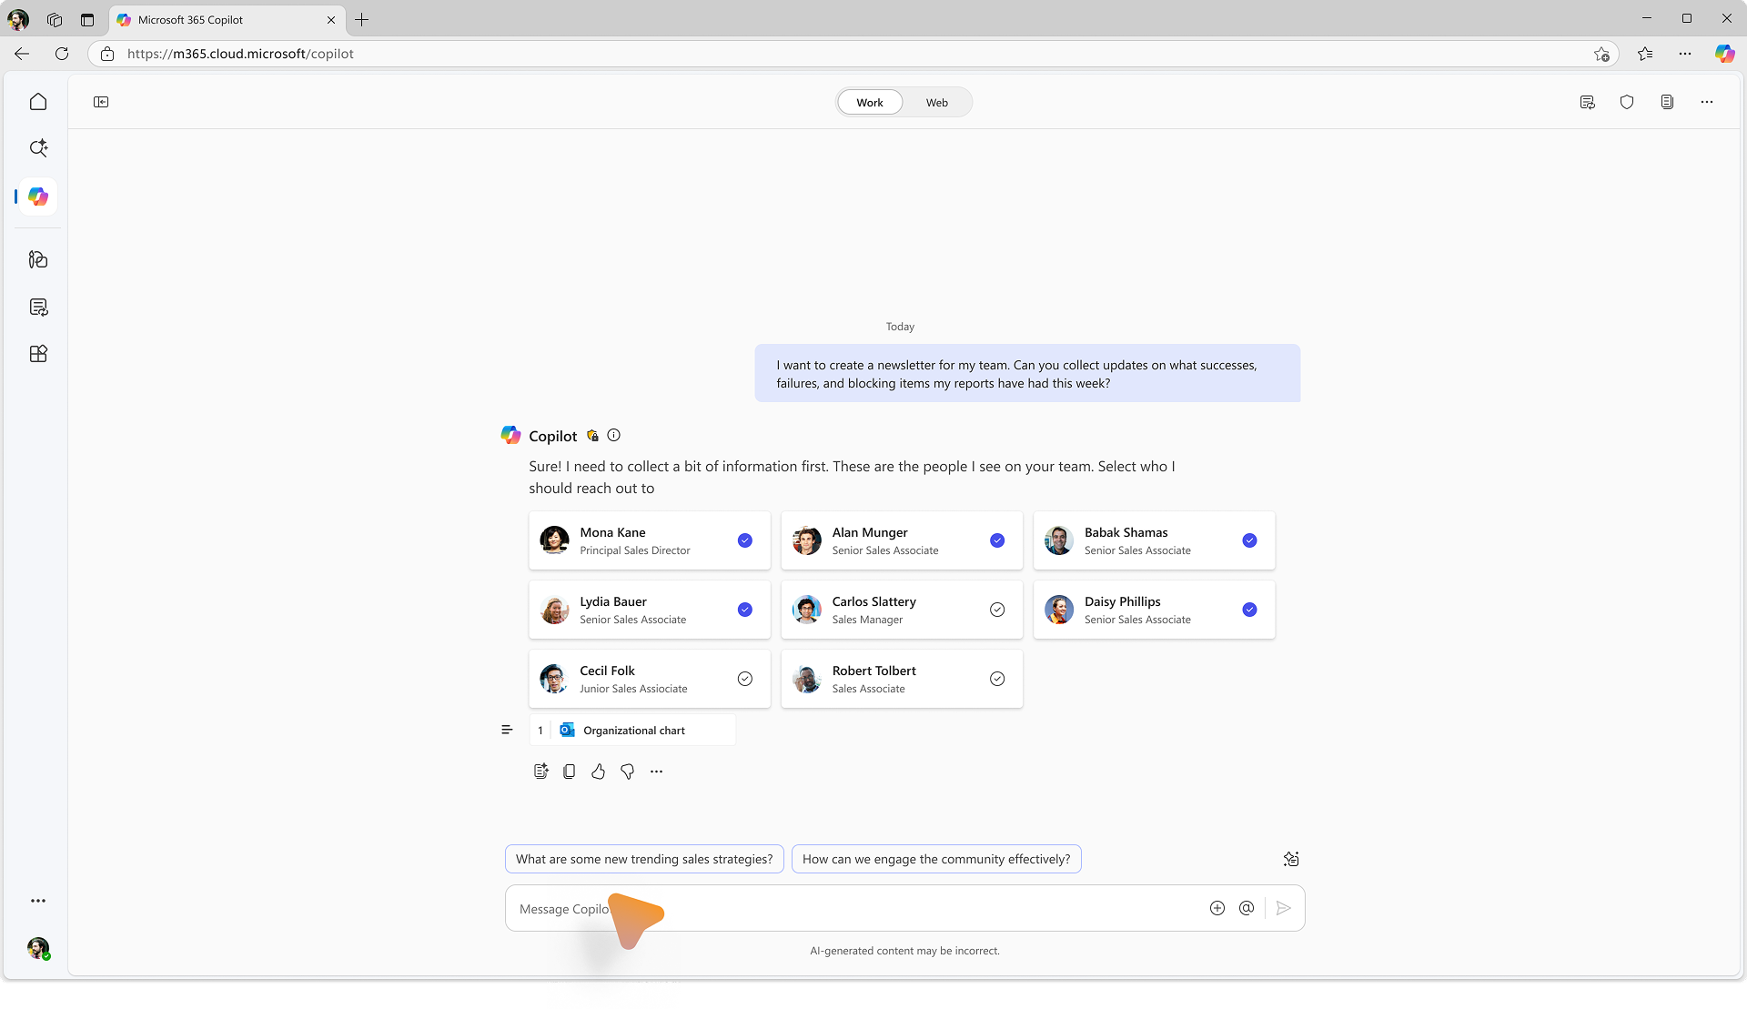Click the shield privacy icon at top right
Image resolution: width=1747 pixels, height=1009 pixels.
point(1628,102)
